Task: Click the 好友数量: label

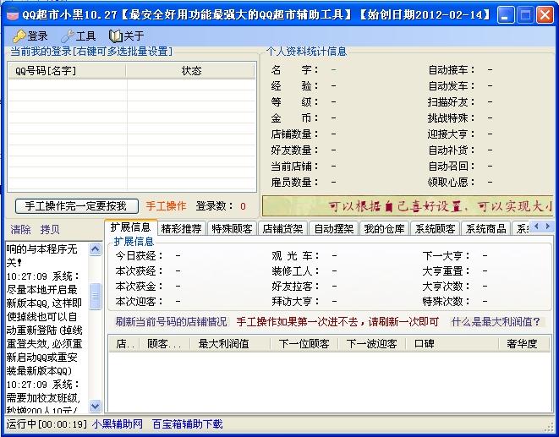Action: click(294, 150)
